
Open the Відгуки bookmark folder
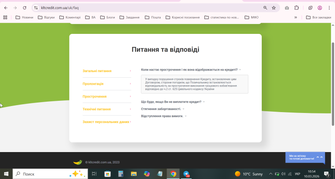pos(46,17)
